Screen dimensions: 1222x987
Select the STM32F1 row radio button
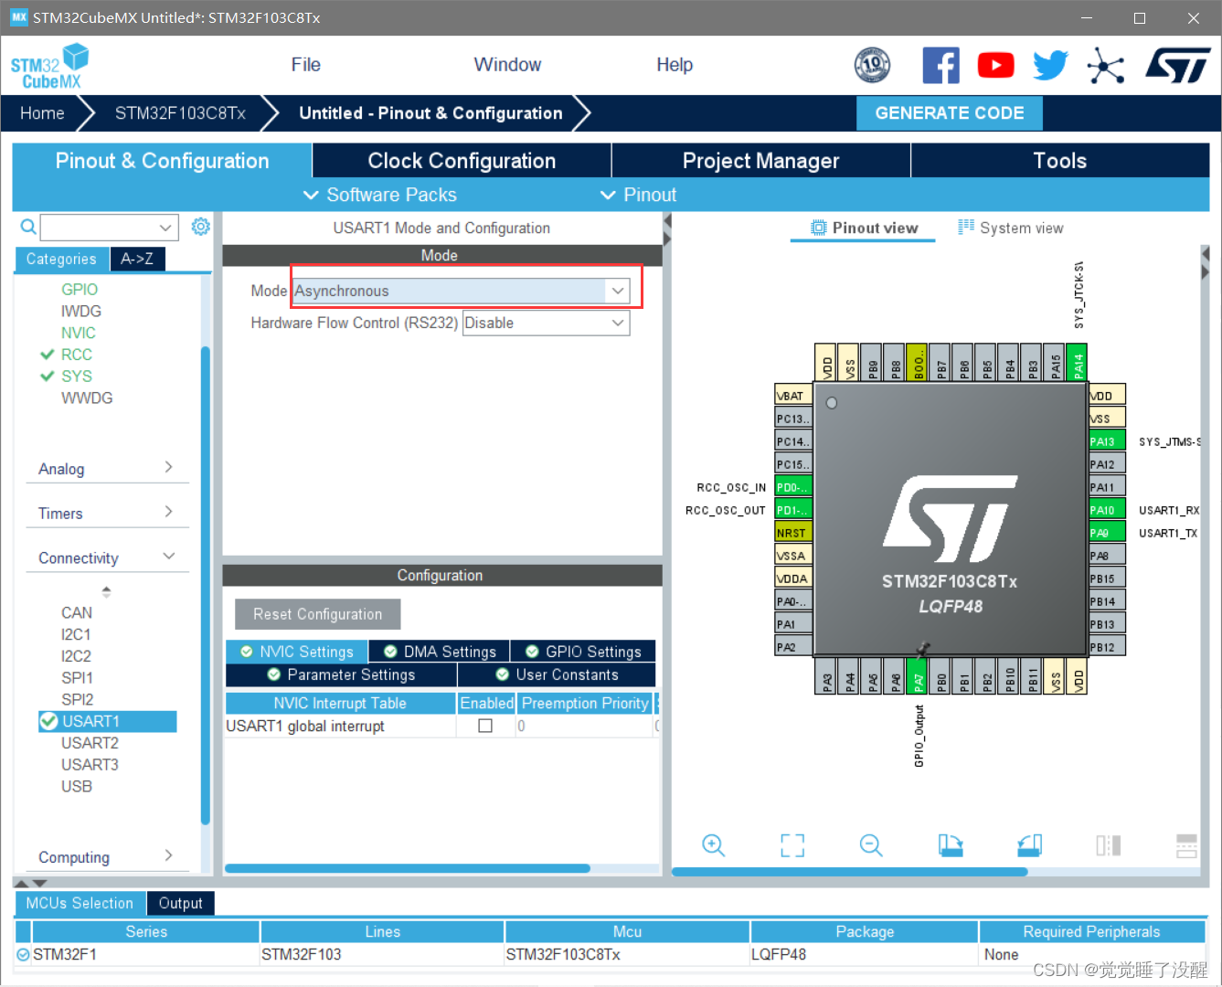(24, 955)
